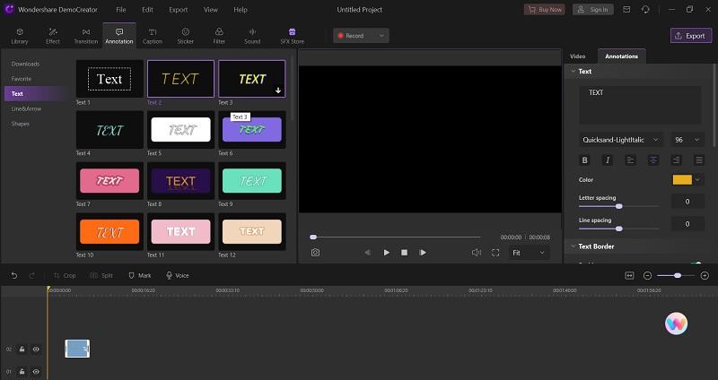
Task: Expand the preview Fit zoom dropdown
Action: [x=529, y=253]
